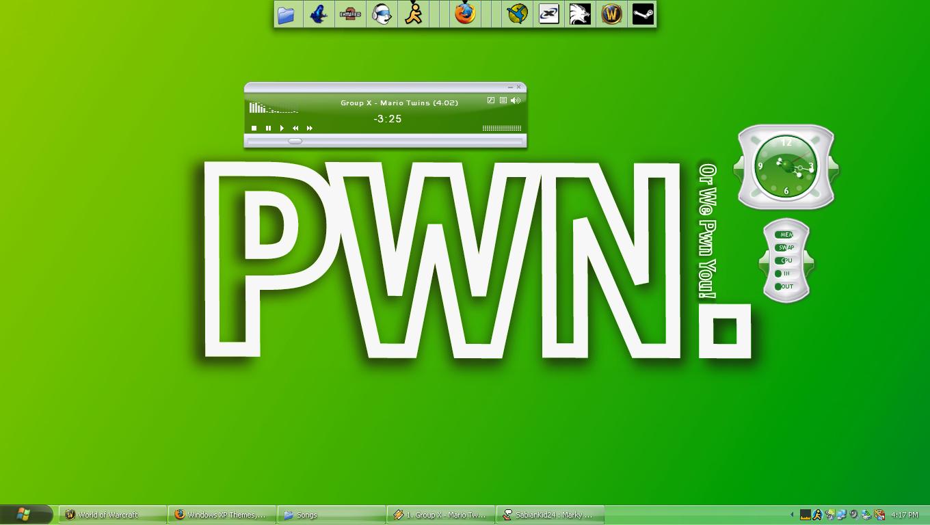Toggle the playlist view in the media player

tap(503, 100)
